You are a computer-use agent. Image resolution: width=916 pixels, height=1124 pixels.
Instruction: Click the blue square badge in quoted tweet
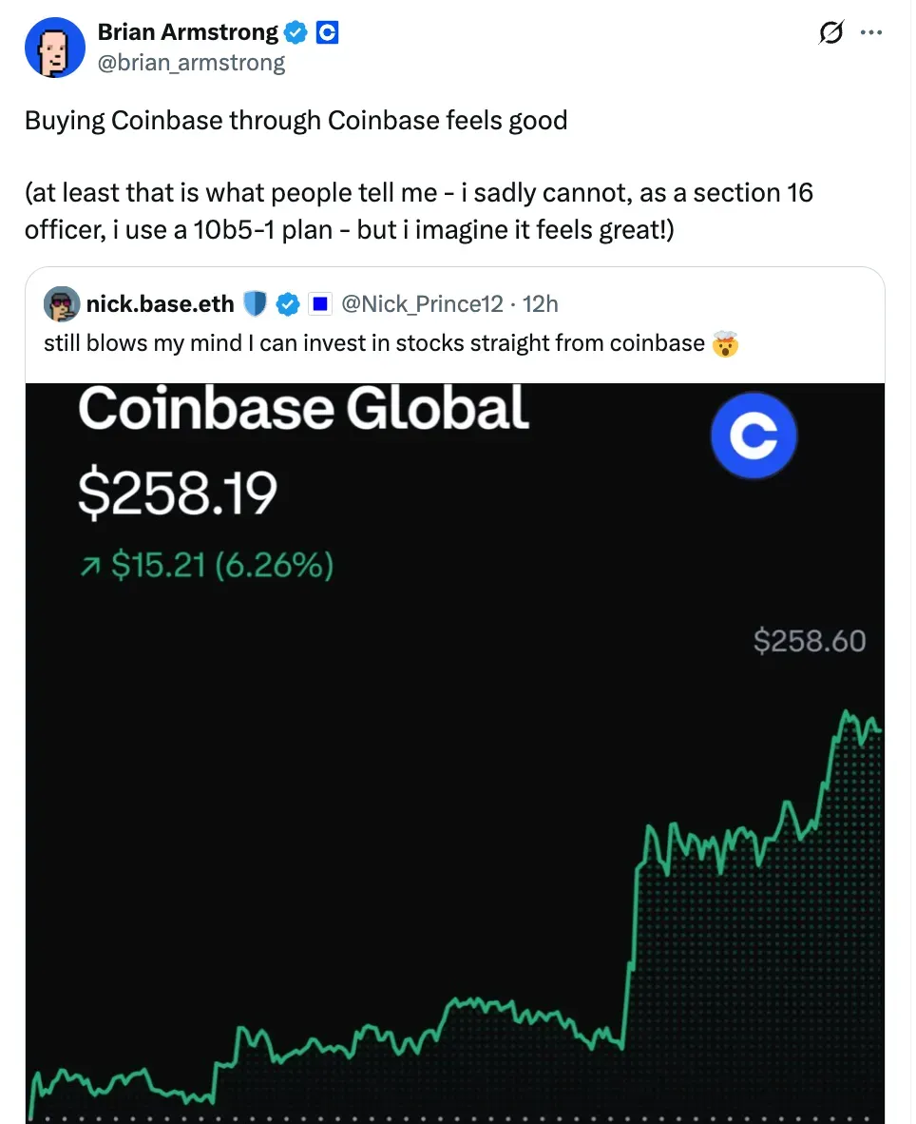tap(320, 304)
